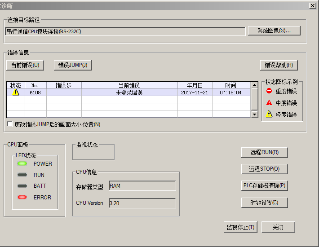This screenshot has height=247, width=319.
Task: Open 系统图像(G)... system image
Action: click(x=274, y=31)
